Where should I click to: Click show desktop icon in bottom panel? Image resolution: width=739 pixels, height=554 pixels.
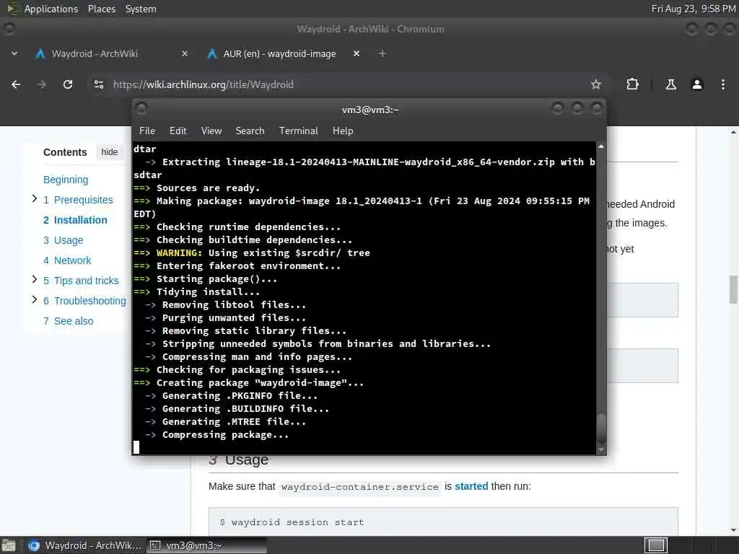(9, 545)
